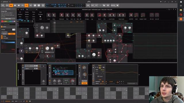Toggle the metronome icon
The image size is (184, 103).
click(43, 5)
